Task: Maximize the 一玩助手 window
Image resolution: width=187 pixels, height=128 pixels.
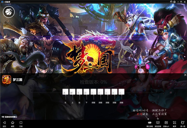Action: (181, 2)
